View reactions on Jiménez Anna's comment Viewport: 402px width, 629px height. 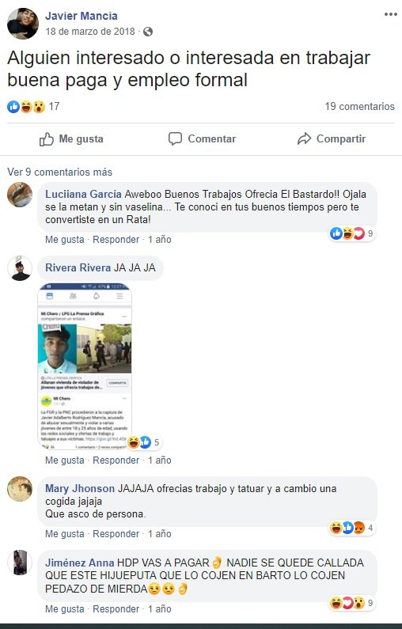pyautogui.click(x=352, y=603)
